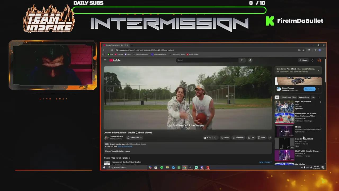The width and height of the screenshot is (339, 191).
Task: Open the Chrome three-dot menu
Action: click(324, 50)
